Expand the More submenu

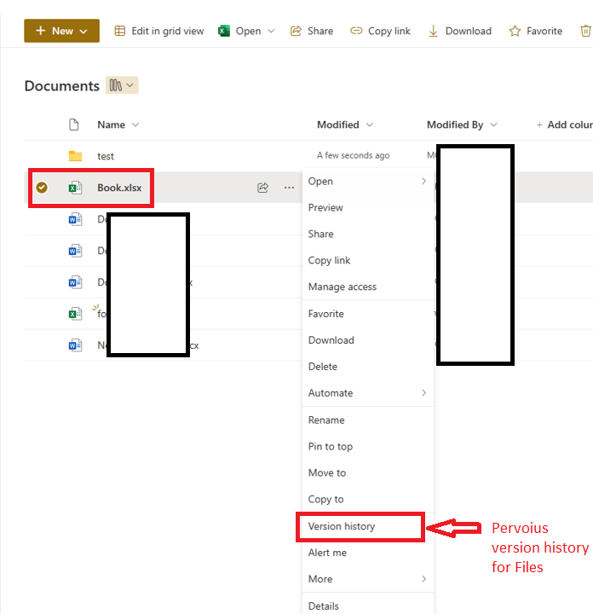[x=368, y=579]
